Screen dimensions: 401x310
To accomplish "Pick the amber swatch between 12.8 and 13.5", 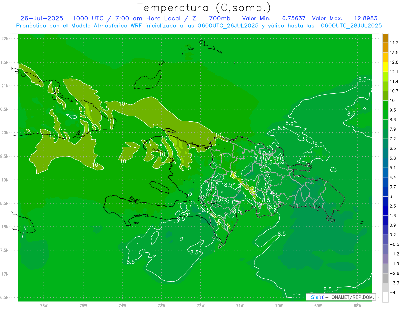I will (x=385, y=57).
